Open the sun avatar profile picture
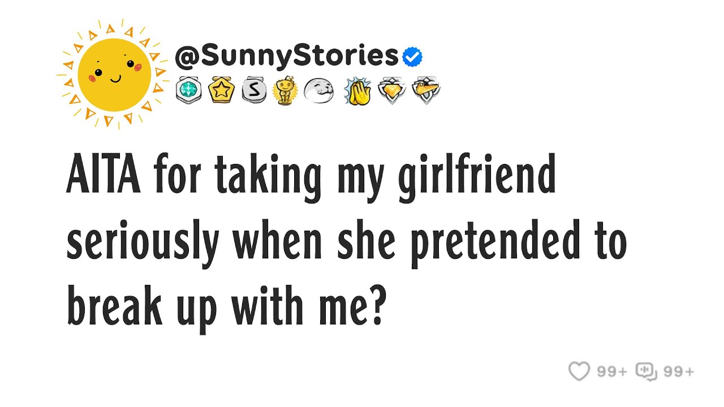 click(x=115, y=75)
